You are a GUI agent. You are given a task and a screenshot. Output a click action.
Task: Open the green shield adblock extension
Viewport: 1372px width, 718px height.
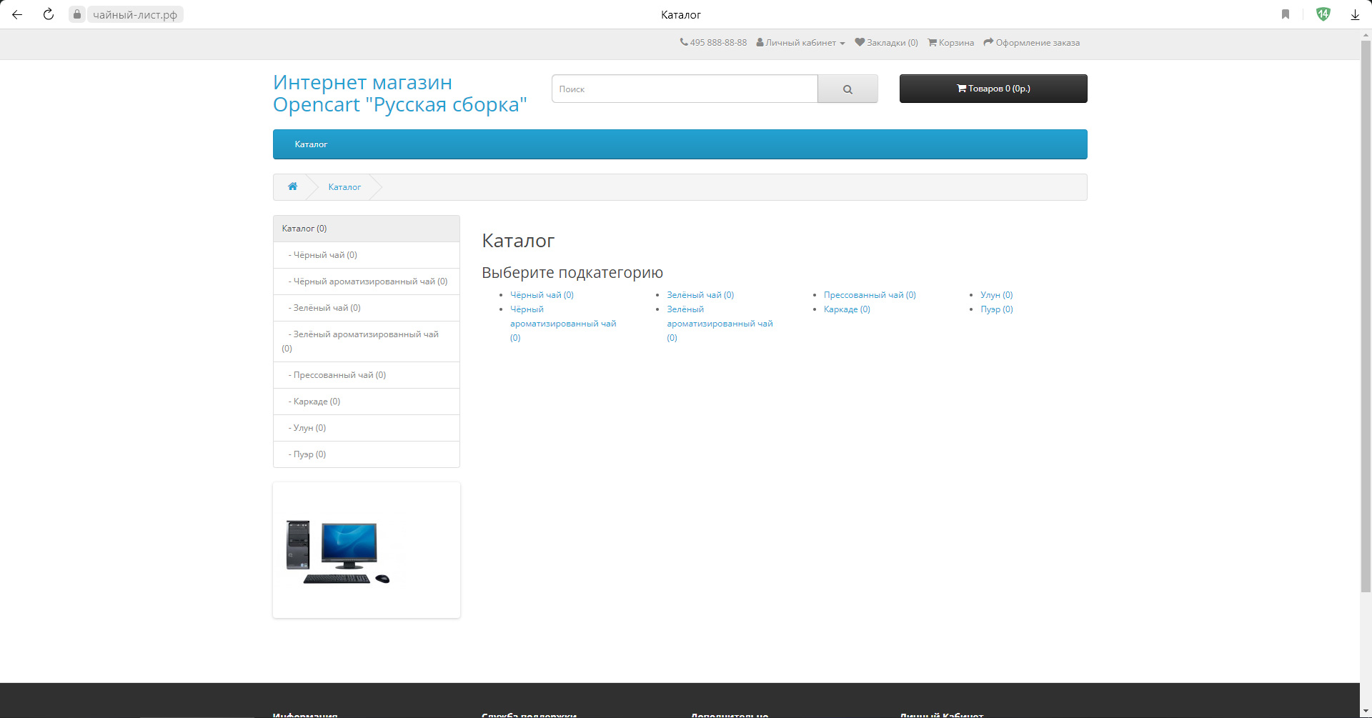(1323, 14)
